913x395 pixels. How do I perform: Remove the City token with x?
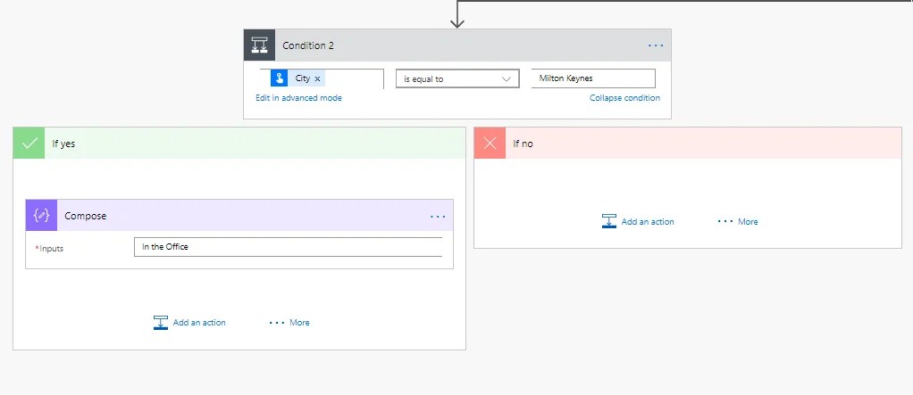(317, 79)
